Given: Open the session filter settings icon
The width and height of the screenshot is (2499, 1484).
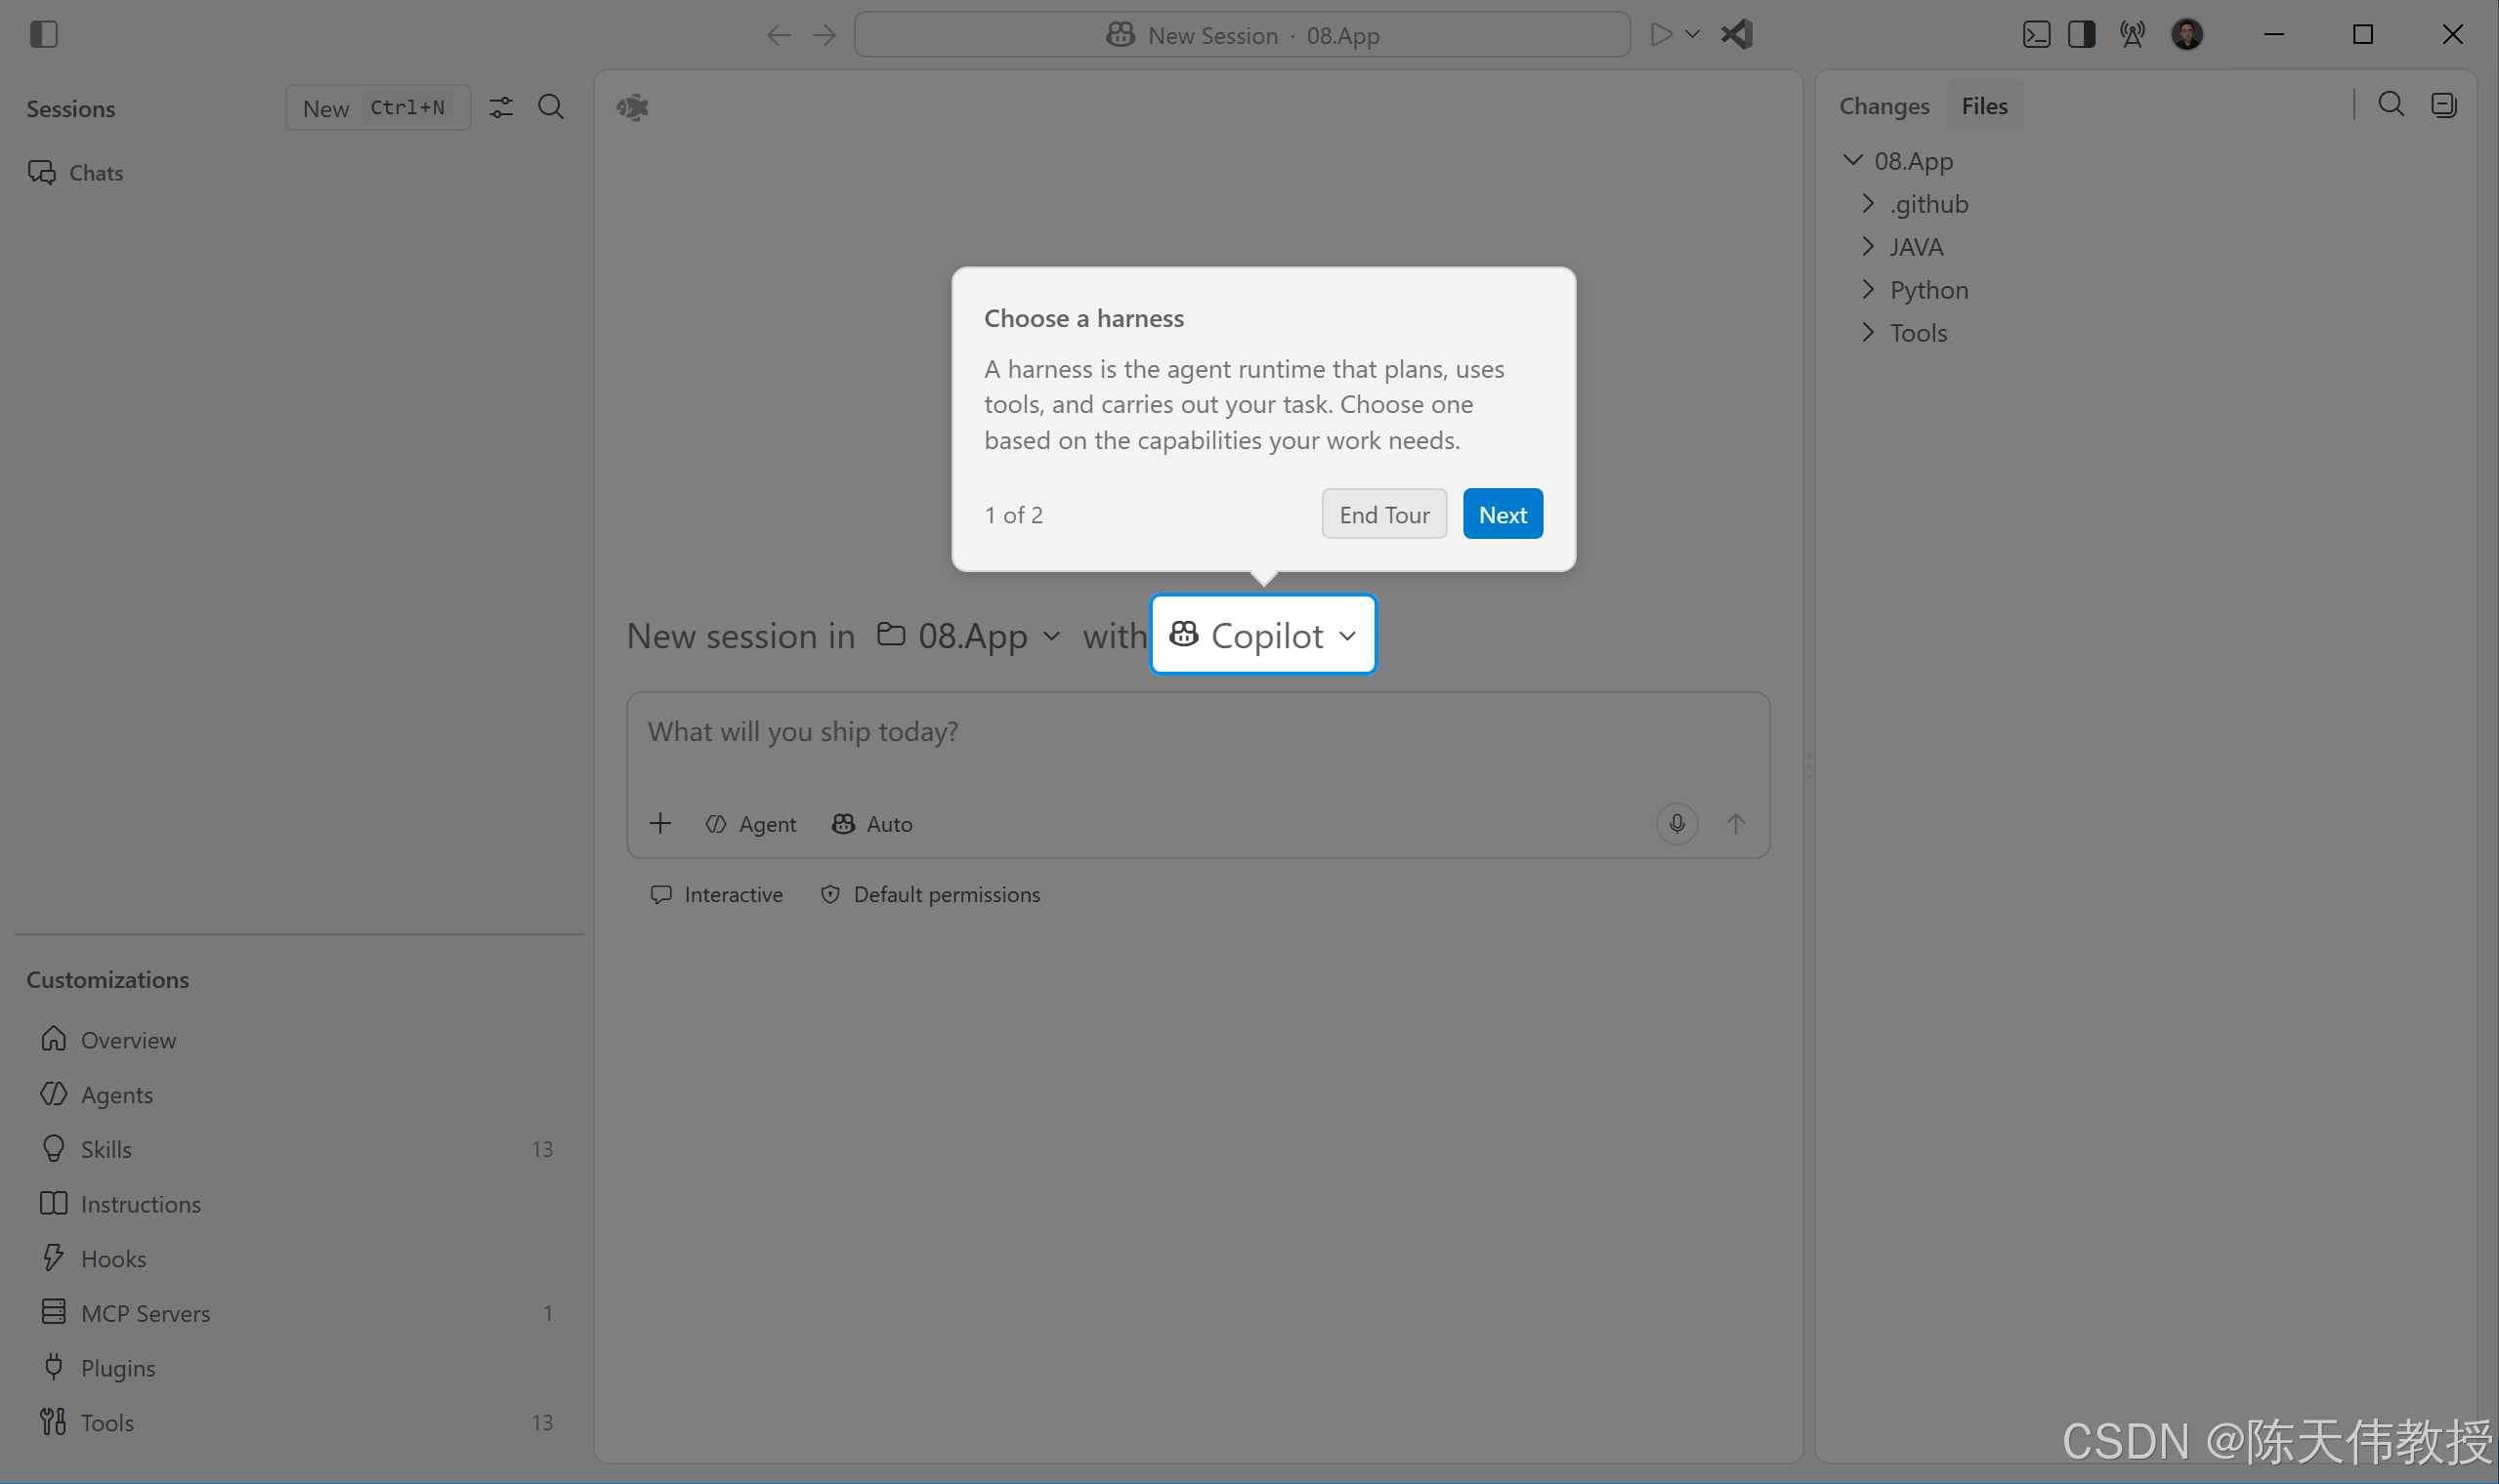Looking at the screenshot, I should click(x=501, y=107).
